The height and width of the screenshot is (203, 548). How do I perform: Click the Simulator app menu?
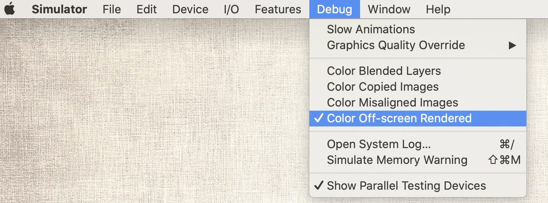(59, 9)
